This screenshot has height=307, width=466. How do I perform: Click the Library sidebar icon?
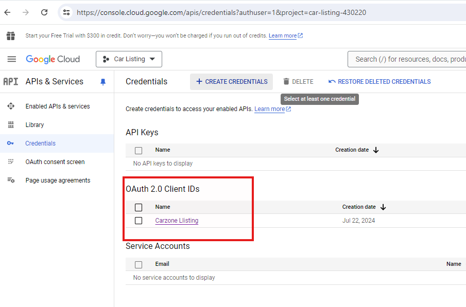(x=11, y=124)
